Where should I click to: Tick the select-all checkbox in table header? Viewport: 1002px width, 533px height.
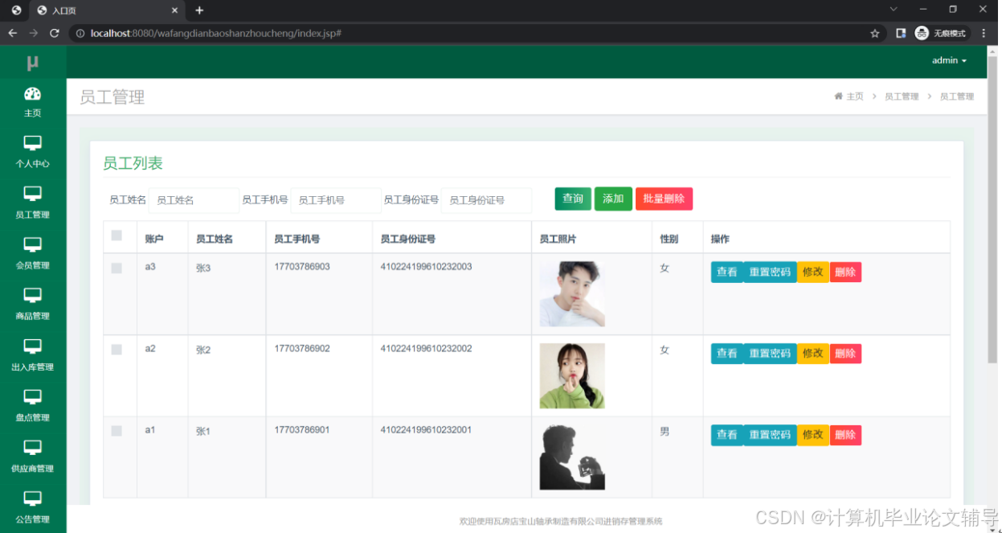pyautogui.click(x=117, y=236)
